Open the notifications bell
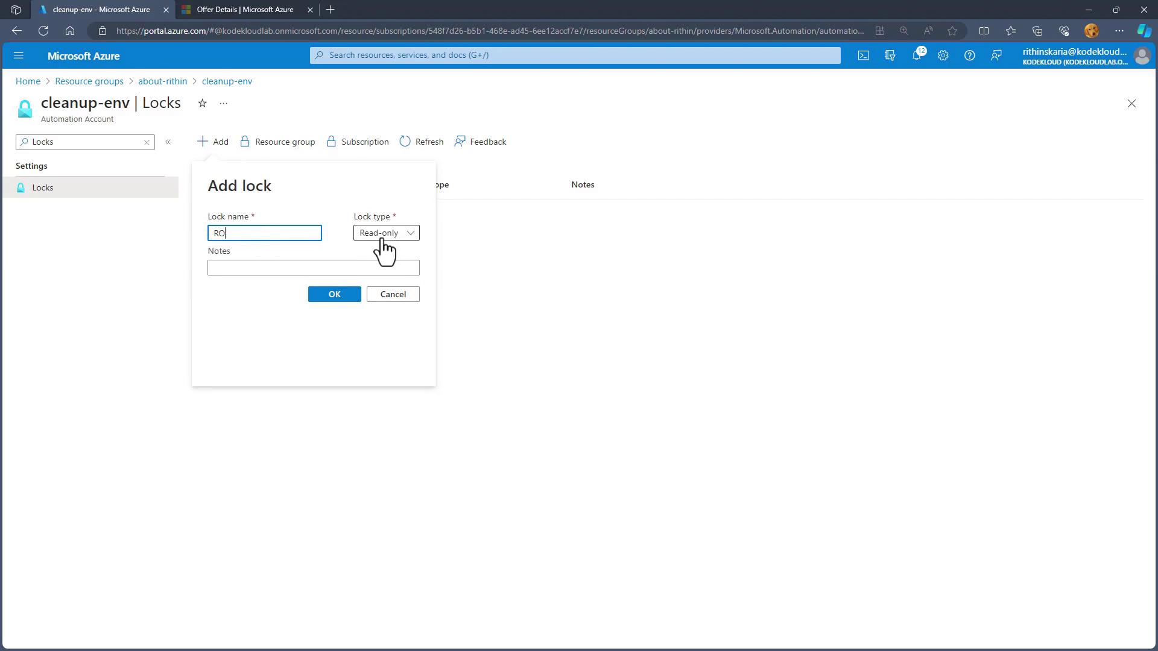1158x651 pixels. click(916, 55)
